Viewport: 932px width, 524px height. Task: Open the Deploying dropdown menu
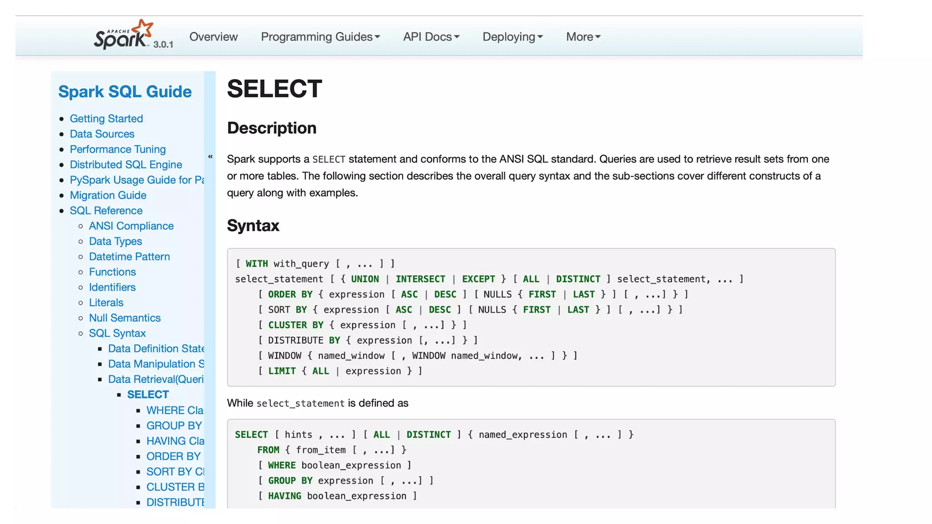pos(512,37)
